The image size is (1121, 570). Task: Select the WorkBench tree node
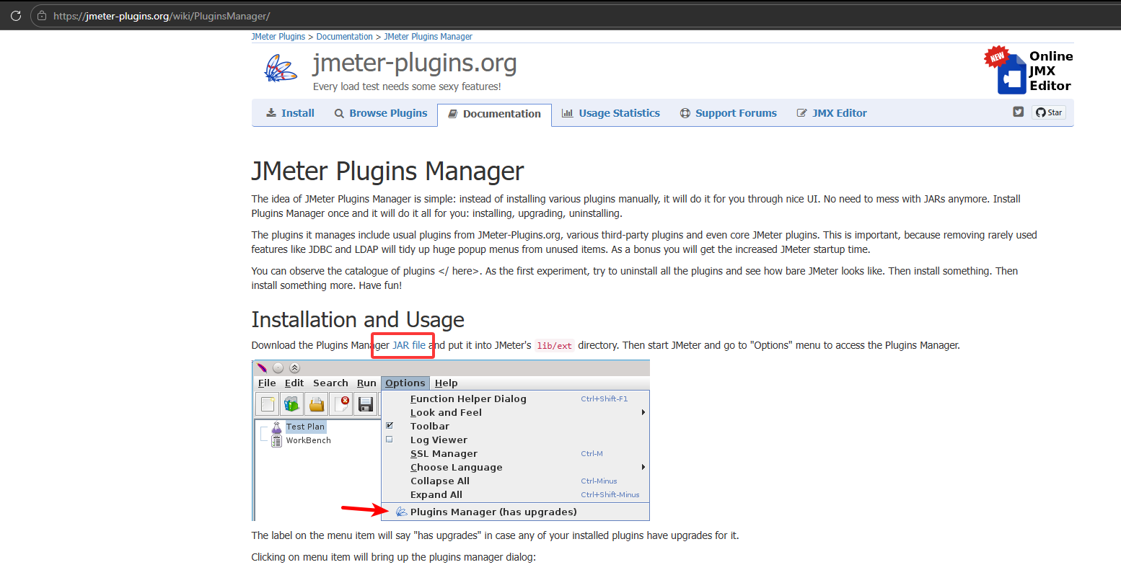[x=308, y=440]
